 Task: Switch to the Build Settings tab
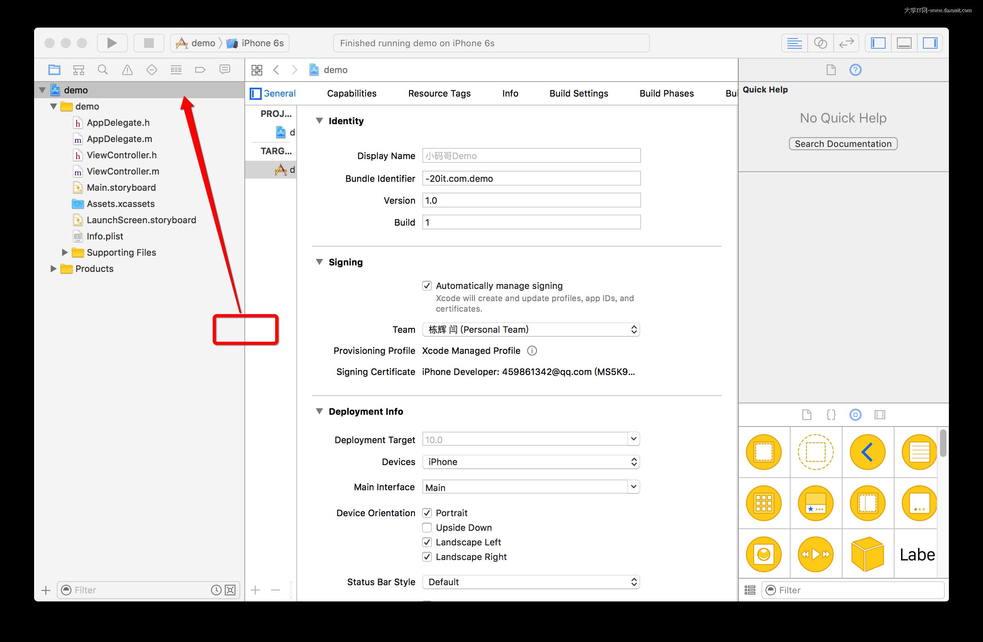(x=579, y=93)
